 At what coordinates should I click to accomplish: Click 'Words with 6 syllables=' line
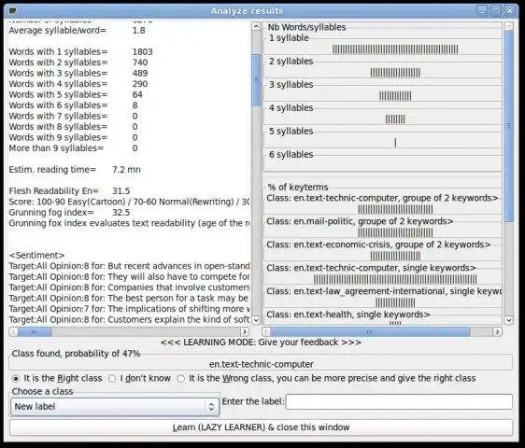click(73, 105)
